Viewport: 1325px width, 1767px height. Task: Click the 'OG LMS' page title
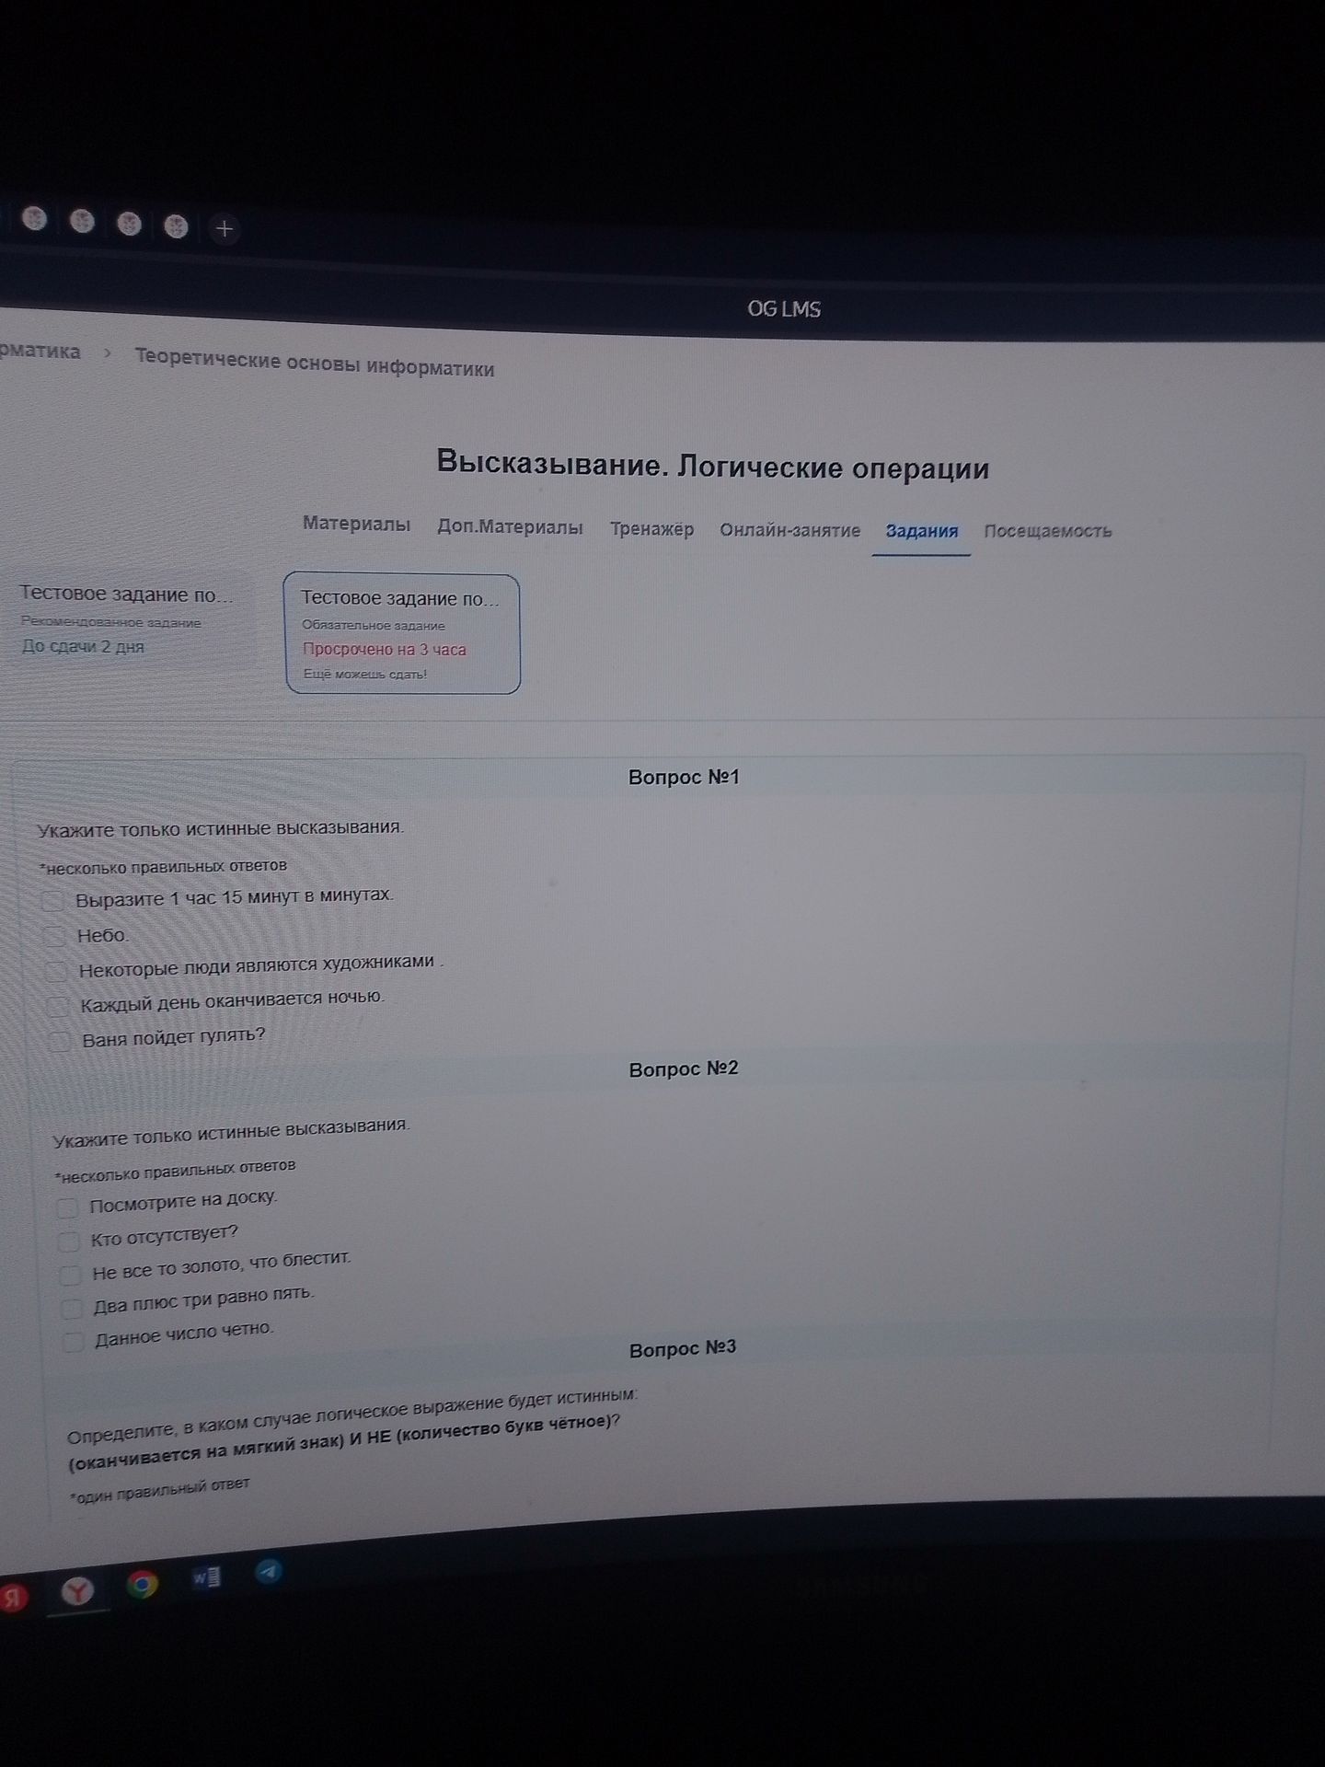[784, 309]
